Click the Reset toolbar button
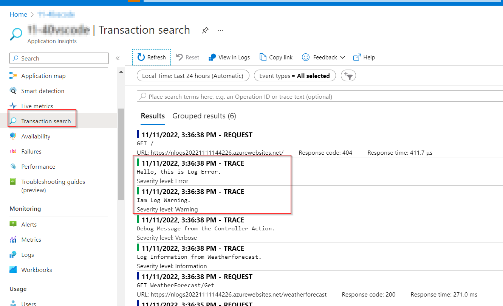The image size is (503, 306). [188, 57]
